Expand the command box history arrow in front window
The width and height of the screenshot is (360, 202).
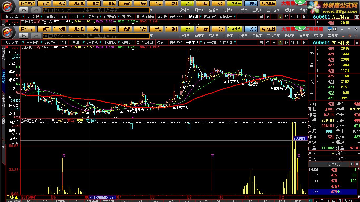151,36
